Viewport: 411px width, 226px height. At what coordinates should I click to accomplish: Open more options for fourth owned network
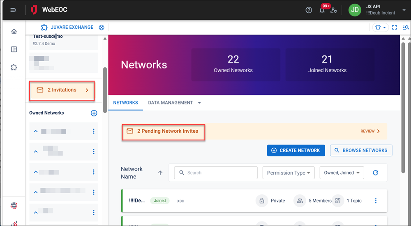94,192
